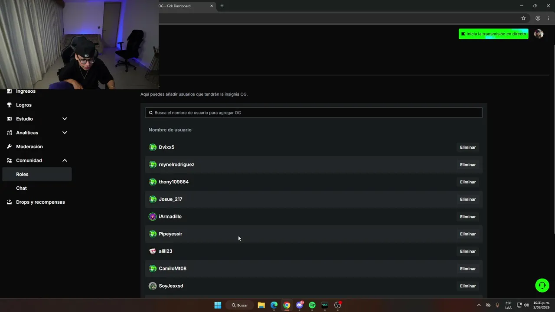Open the Chrome profile icon
This screenshot has width=555, height=312.
[x=538, y=18]
